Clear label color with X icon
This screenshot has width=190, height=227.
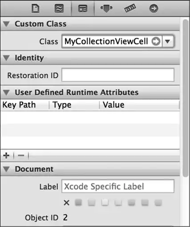(x=66, y=203)
